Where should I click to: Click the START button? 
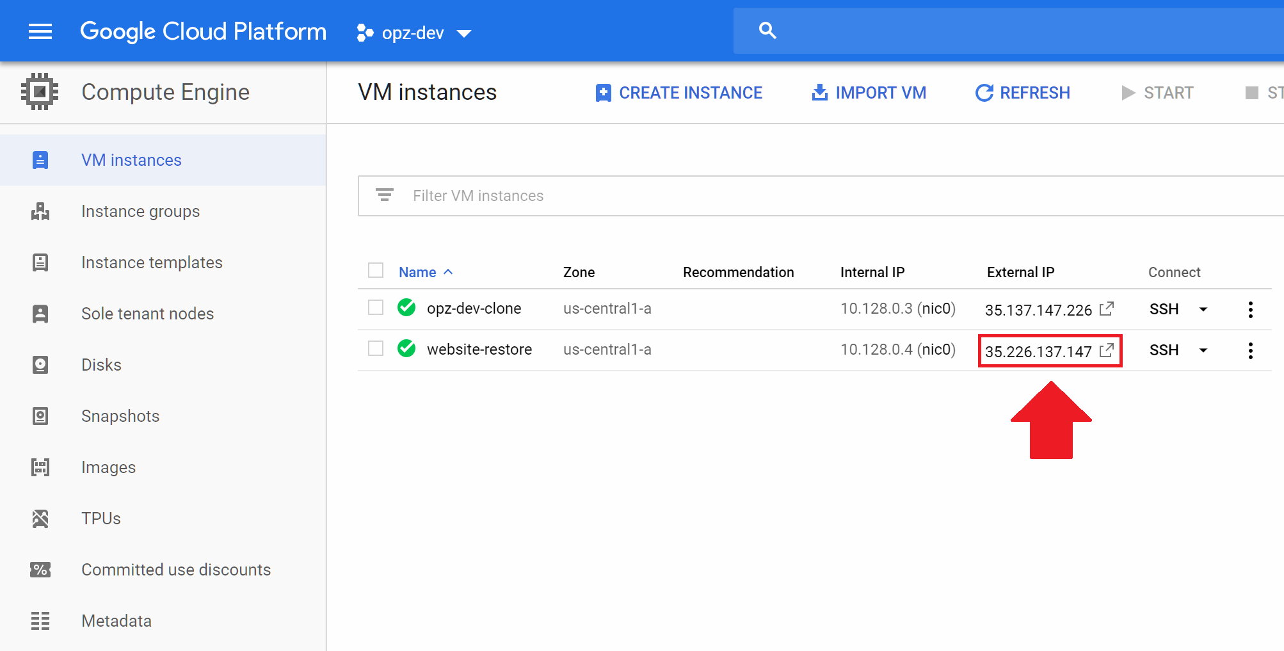coord(1157,93)
